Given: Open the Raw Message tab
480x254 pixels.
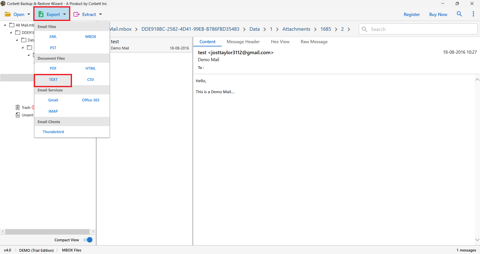Looking at the screenshot, I should coord(314,42).
